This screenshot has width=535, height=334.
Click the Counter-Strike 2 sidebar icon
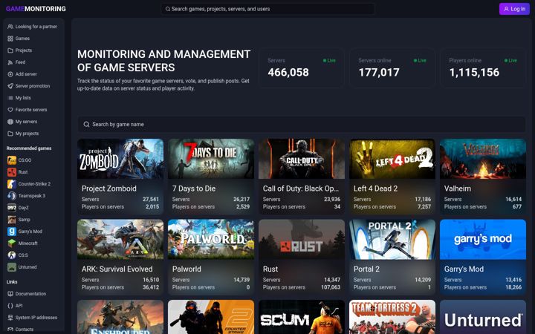click(x=12, y=184)
